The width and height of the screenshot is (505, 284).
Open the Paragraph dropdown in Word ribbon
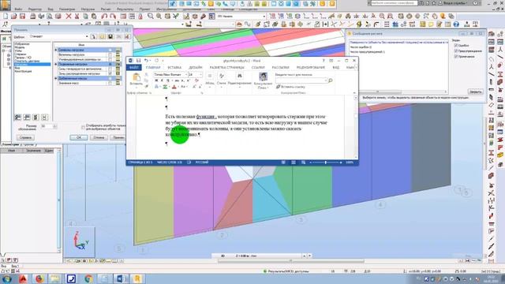[x=210, y=80]
